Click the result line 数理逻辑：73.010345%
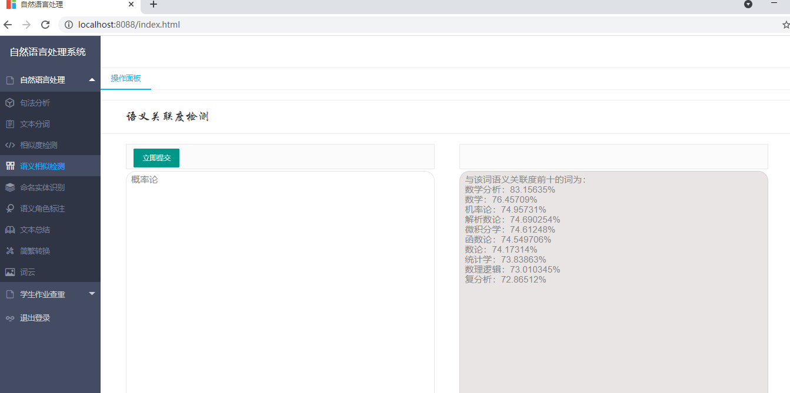Viewport: 790px width, 393px height. point(512,270)
